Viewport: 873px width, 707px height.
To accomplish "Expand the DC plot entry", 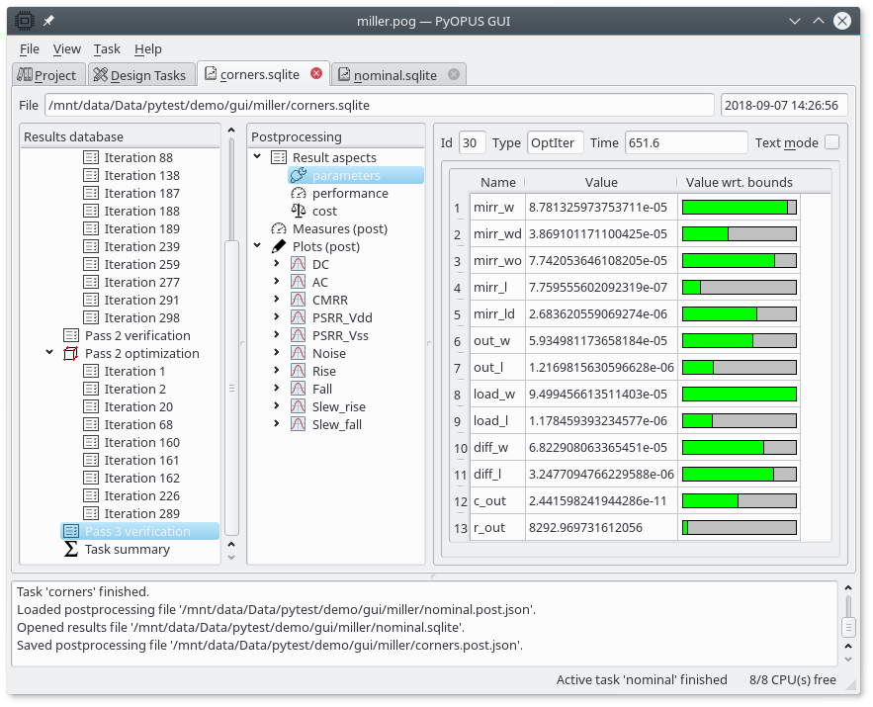I will pyautogui.click(x=278, y=265).
